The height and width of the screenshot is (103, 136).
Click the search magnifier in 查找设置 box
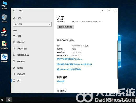click(50, 24)
